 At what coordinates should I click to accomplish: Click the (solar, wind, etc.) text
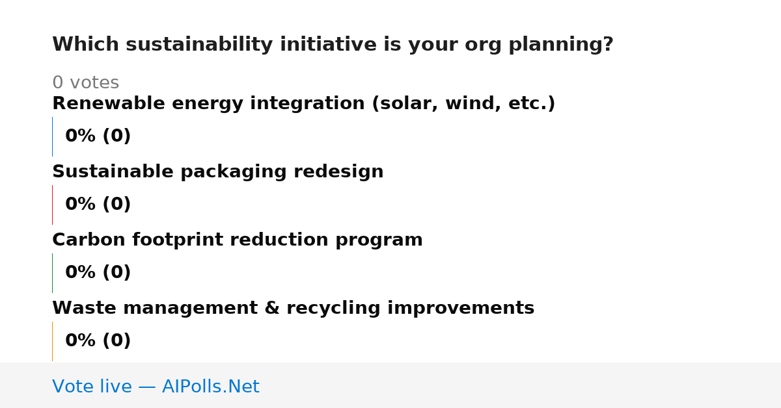click(x=463, y=104)
